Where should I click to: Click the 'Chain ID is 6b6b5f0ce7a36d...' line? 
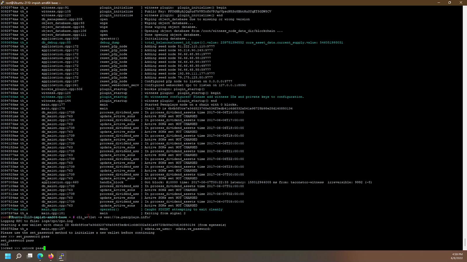click(219, 109)
